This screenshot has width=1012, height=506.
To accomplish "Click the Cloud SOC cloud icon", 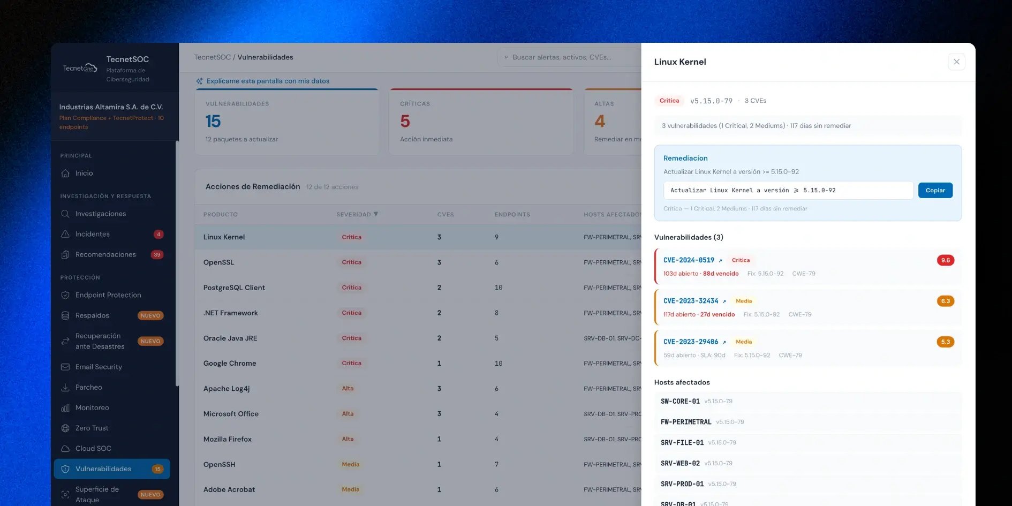I will pos(65,449).
